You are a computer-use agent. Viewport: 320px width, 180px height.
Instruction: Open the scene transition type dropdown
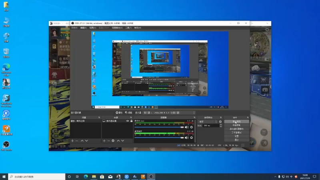coord(208,122)
